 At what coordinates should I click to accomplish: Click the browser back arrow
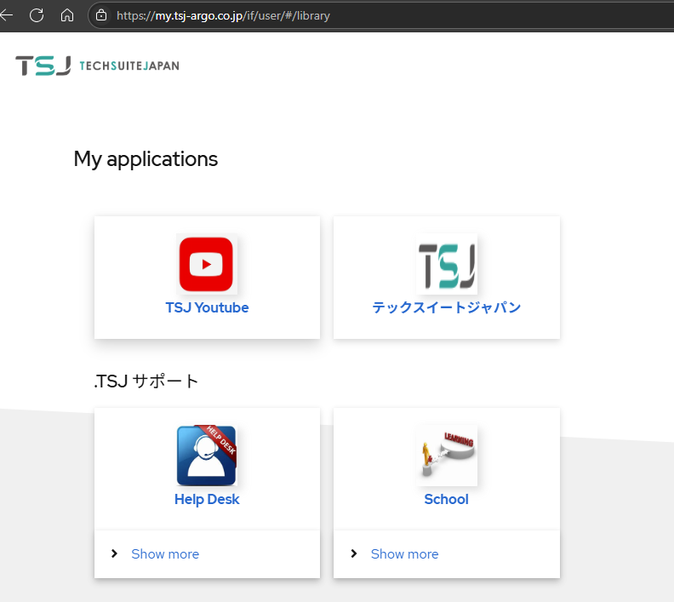tap(7, 15)
